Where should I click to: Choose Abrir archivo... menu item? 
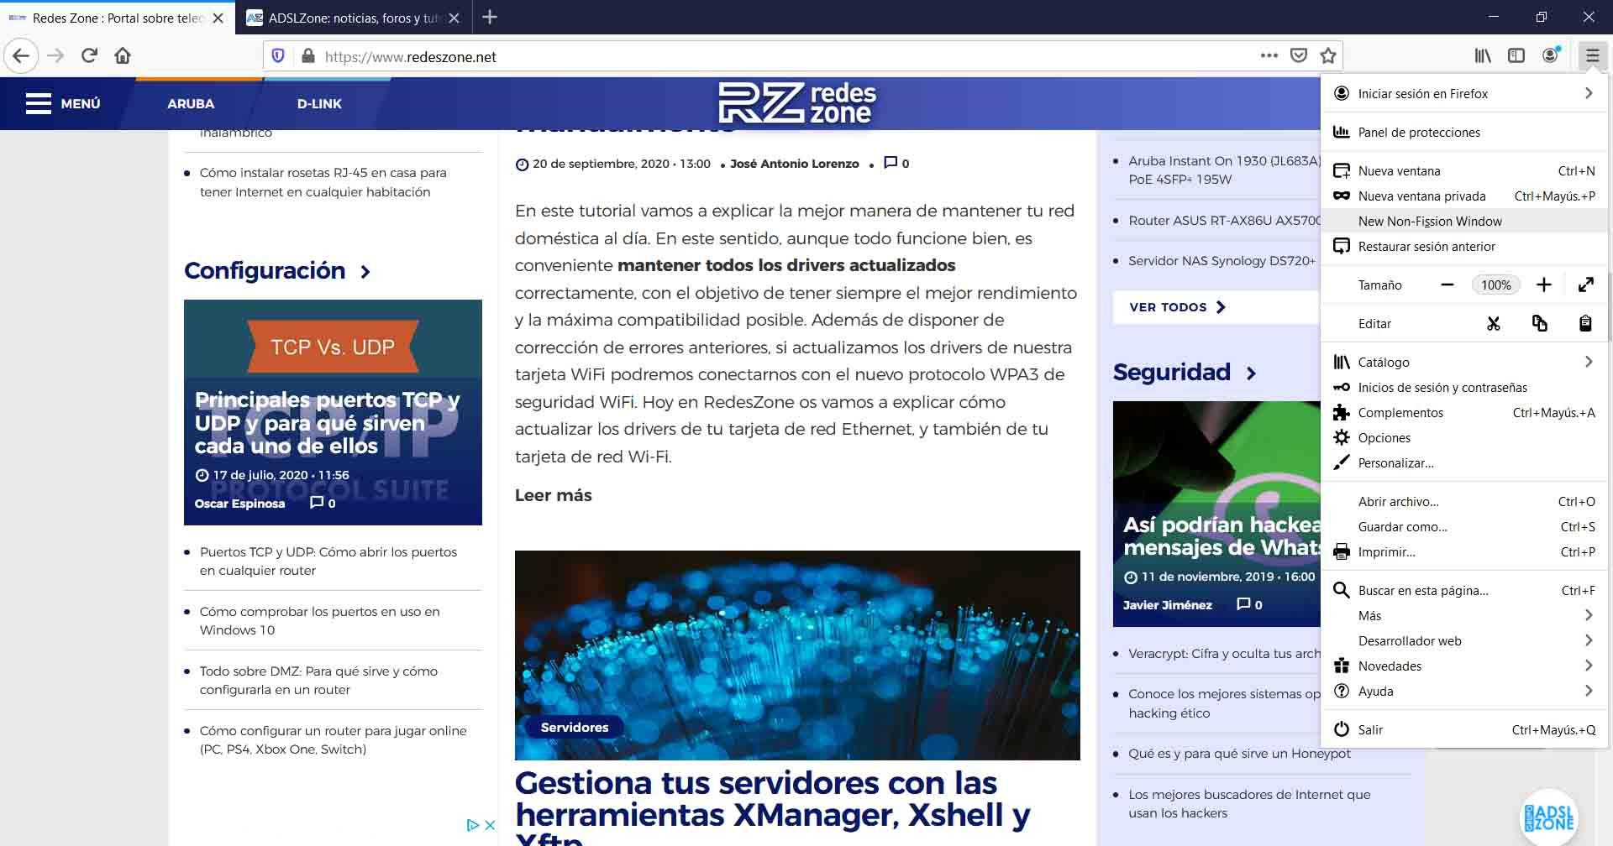(1464, 501)
